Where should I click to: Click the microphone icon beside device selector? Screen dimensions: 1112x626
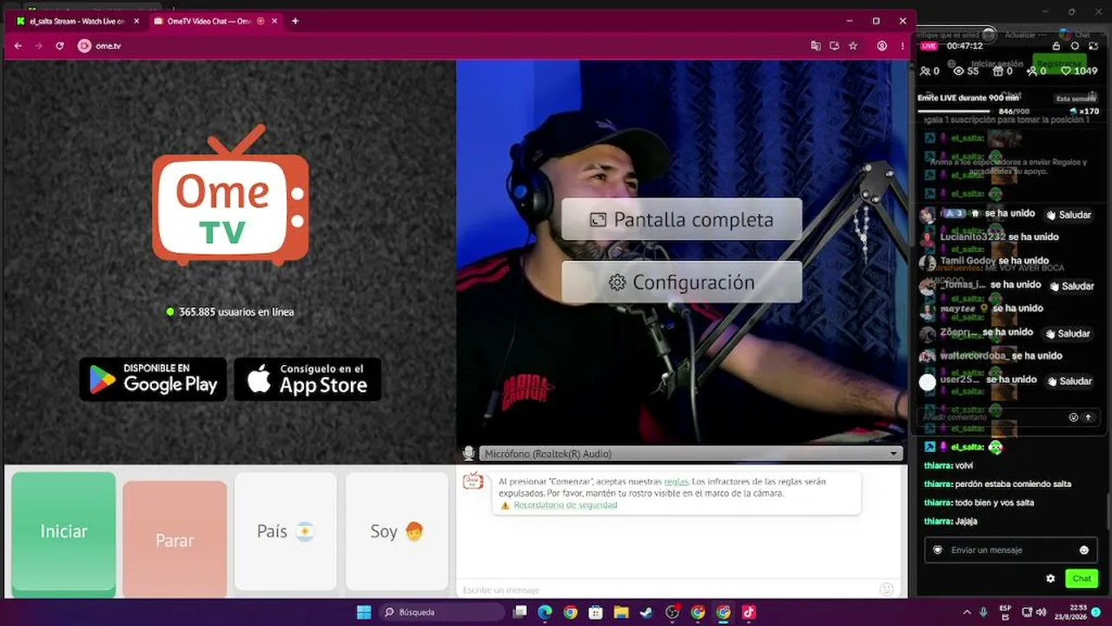click(x=469, y=453)
